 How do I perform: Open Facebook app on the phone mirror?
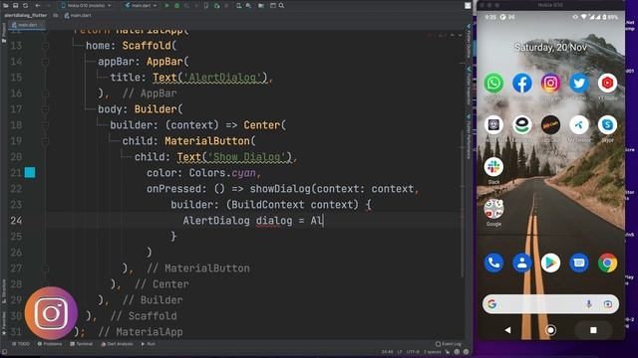pyautogui.click(x=522, y=84)
